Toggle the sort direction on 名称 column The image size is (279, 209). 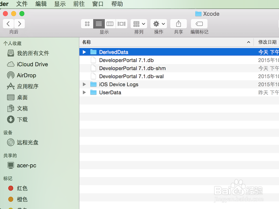coord(249,42)
